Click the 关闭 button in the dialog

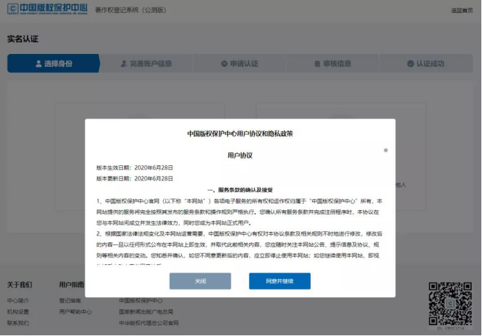click(x=200, y=281)
